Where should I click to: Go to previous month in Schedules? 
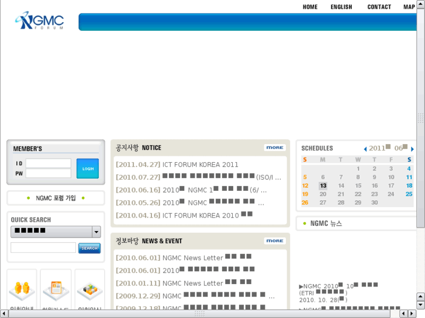coord(365,149)
